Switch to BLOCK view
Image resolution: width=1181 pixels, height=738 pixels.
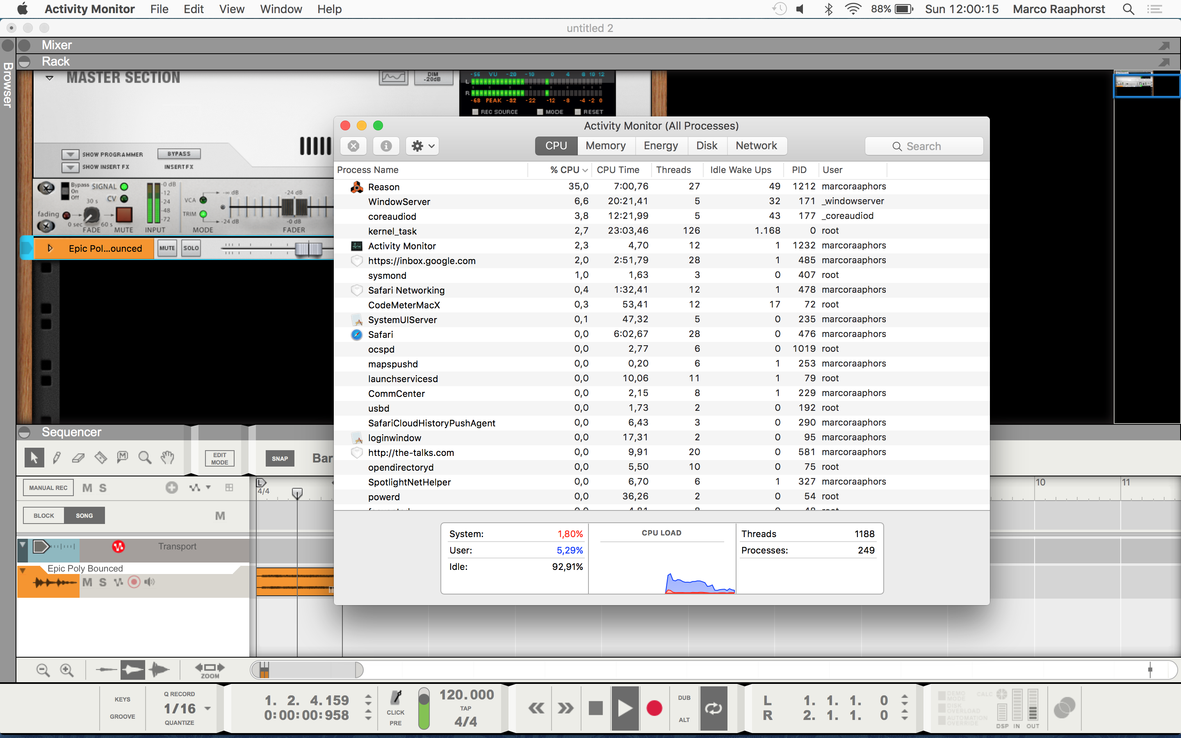coord(44,515)
